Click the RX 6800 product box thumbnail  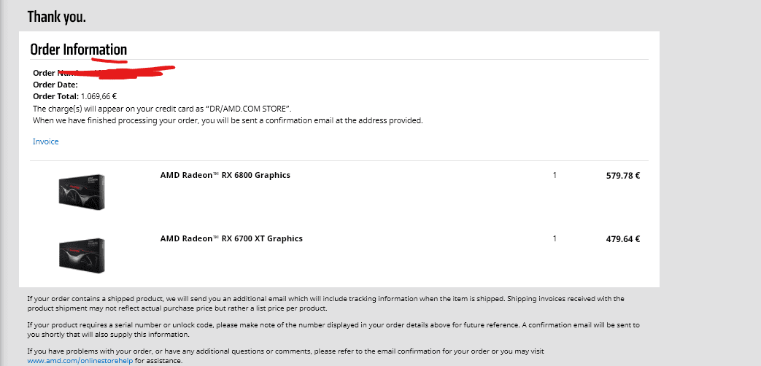tap(81, 192)
